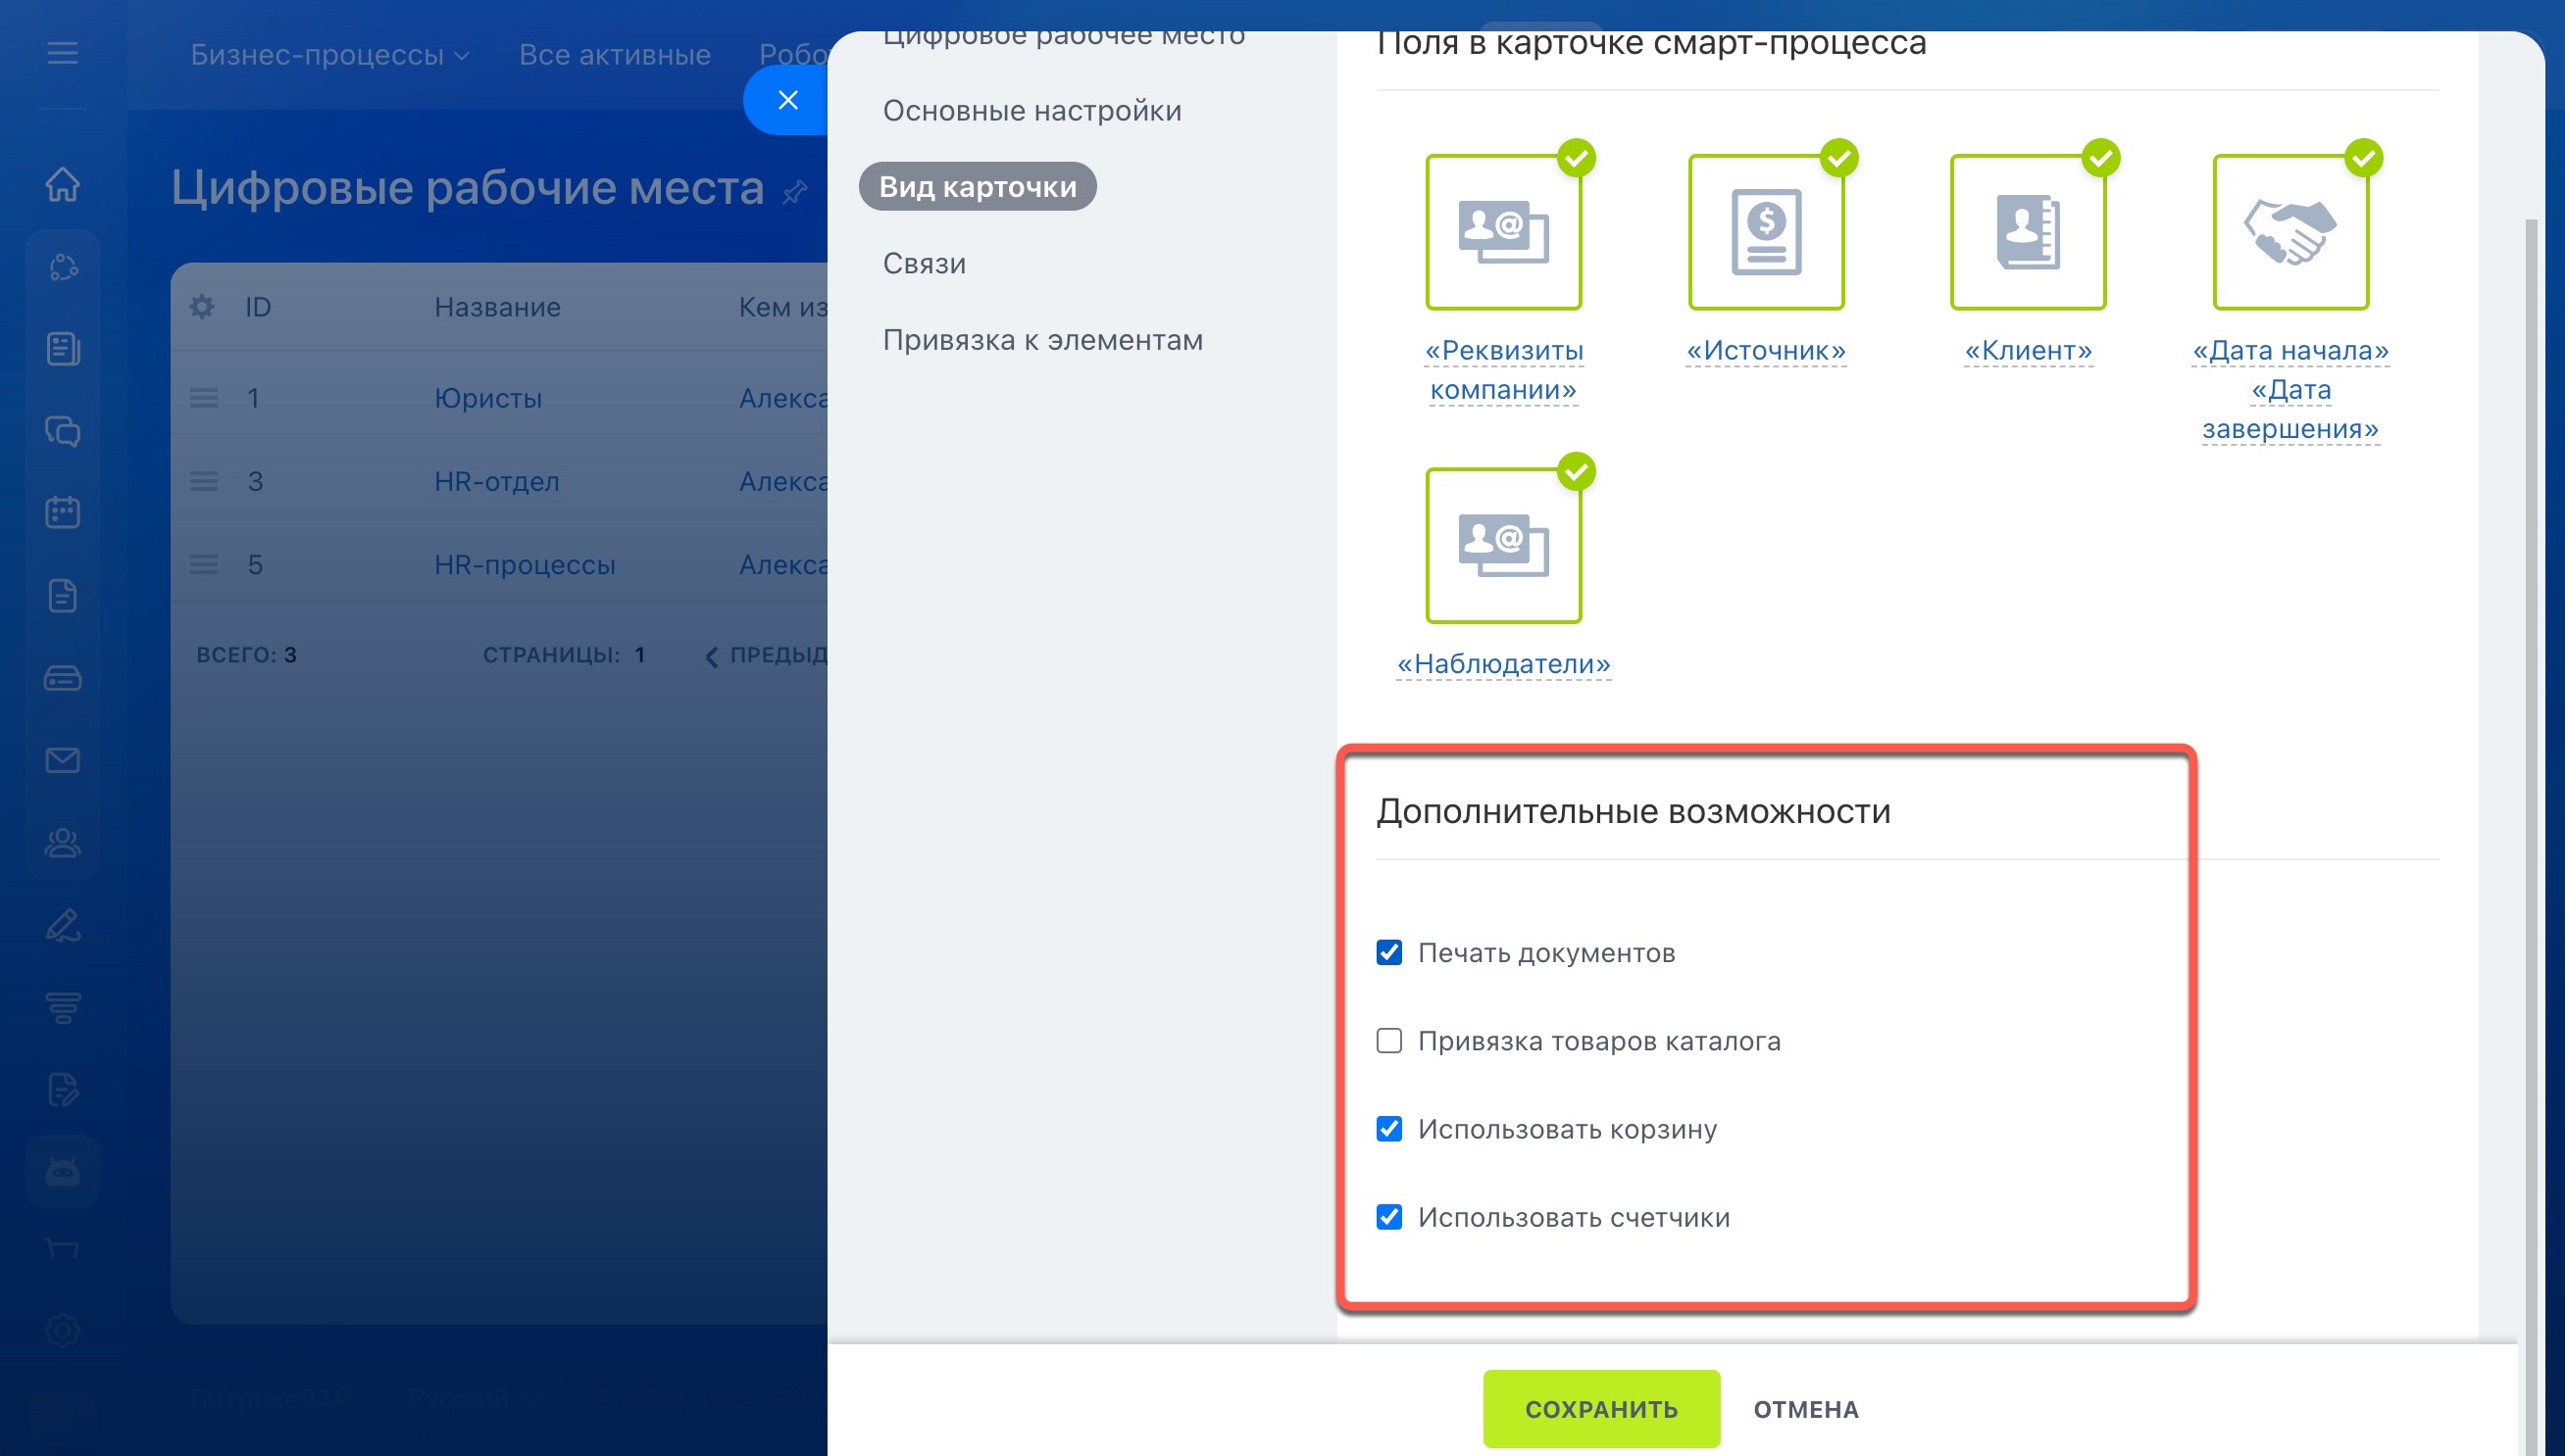The image size is (2565, 1456).
Task: Click the ОТМЕНА link
Action: click(x=1806, y=1408)
